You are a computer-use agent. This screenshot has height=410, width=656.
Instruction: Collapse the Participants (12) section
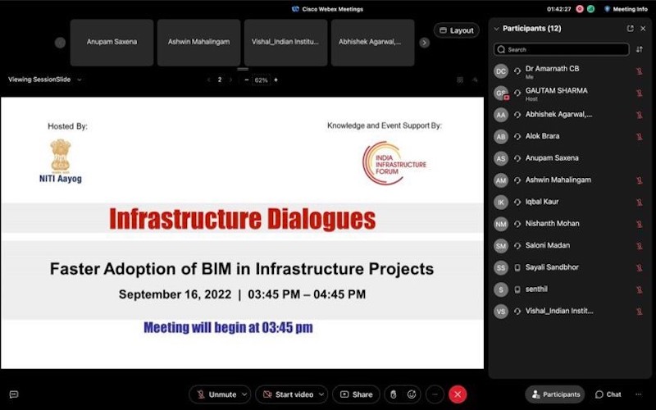click(x=497, y=29)
